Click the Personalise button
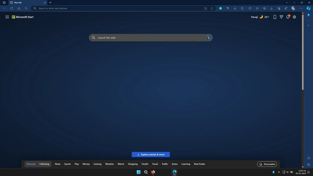Viewport: 313px width, 176px height. pos(267,164)
